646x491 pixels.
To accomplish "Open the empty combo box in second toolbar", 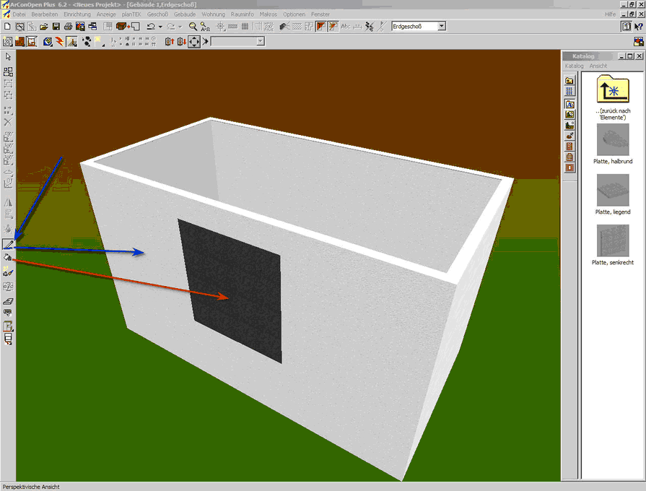I will (260, 42).
